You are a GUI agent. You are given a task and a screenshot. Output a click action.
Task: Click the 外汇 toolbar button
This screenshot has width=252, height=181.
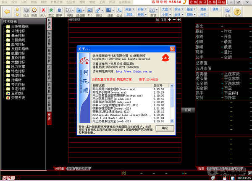[203, 15]
